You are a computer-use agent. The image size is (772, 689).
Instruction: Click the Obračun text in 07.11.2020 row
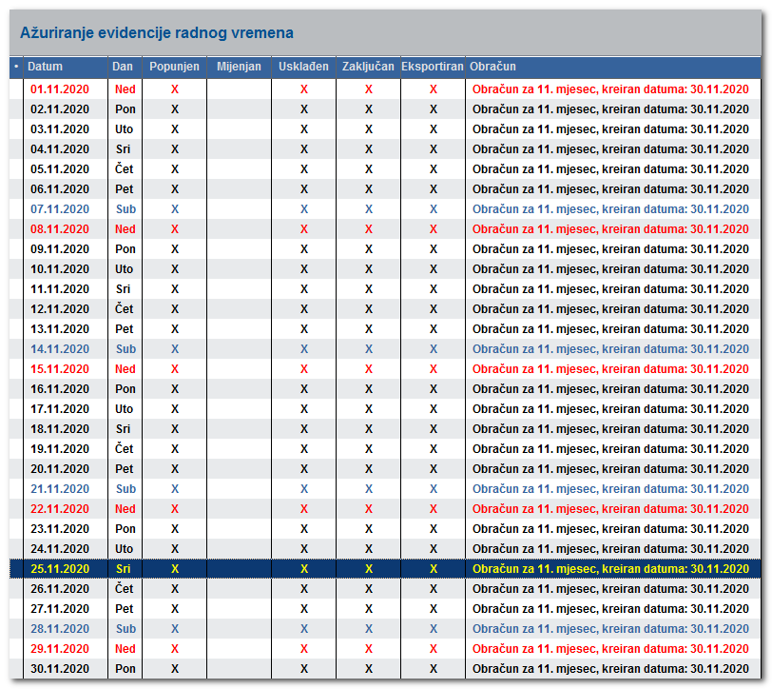click(610, 209)
